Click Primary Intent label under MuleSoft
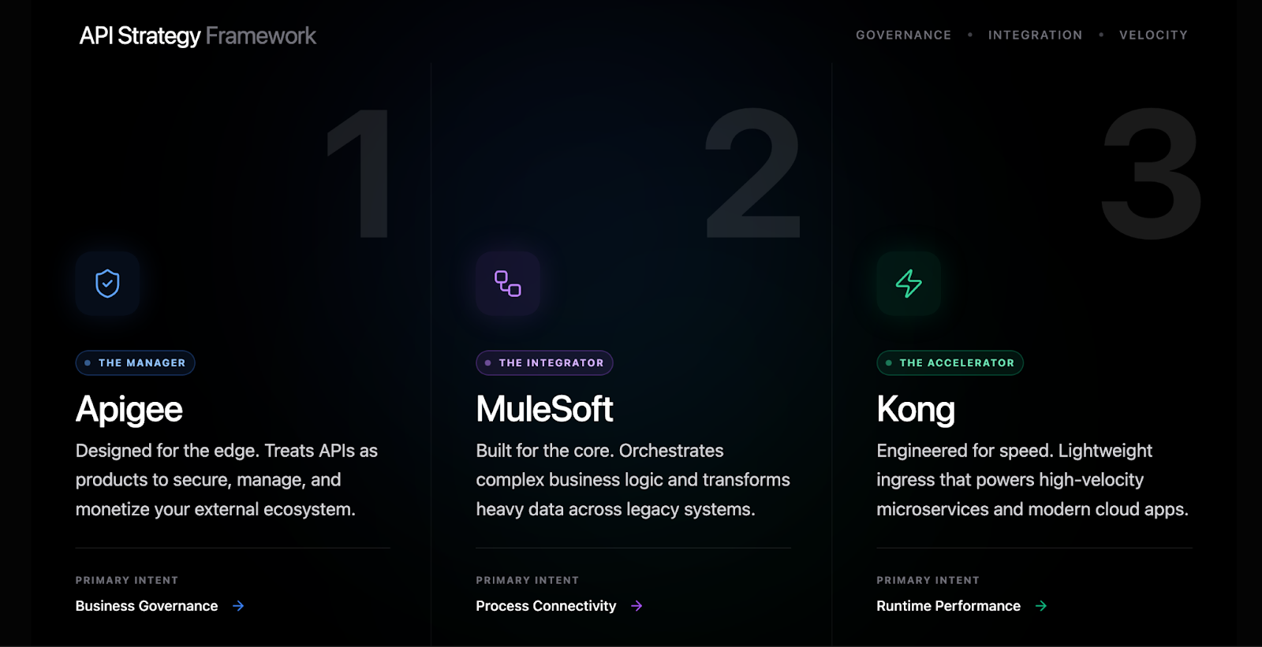 528,580
